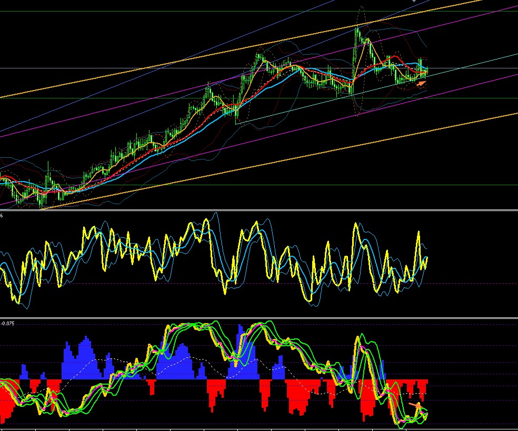Click the 6 label in middle indicator pane
The image size is (518, 431).
(x=2, y=216)
